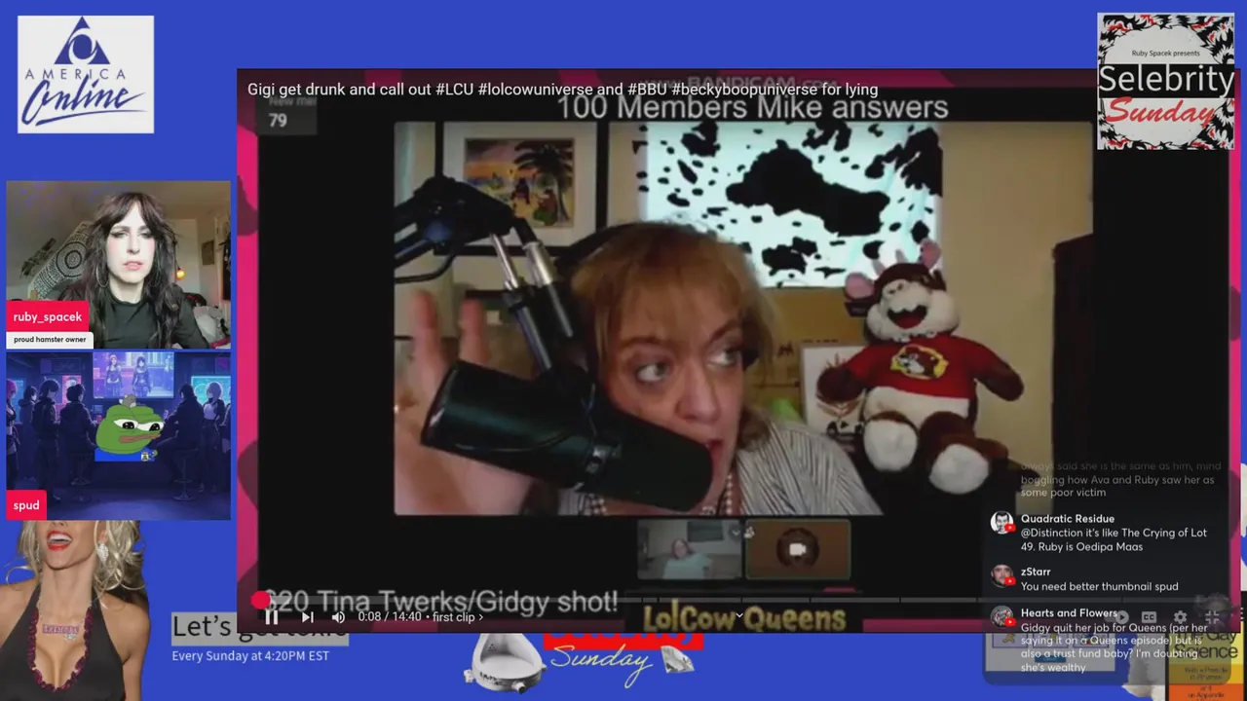This screenshot has height=701, width=1247.
Task: Click the spud name tag
Action: [x=26, y=505]
